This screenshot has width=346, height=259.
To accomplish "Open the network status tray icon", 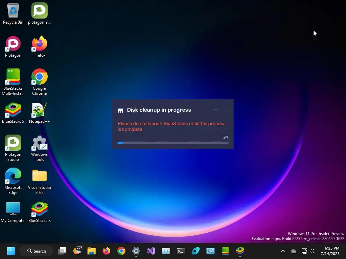I will click(304, 251).
